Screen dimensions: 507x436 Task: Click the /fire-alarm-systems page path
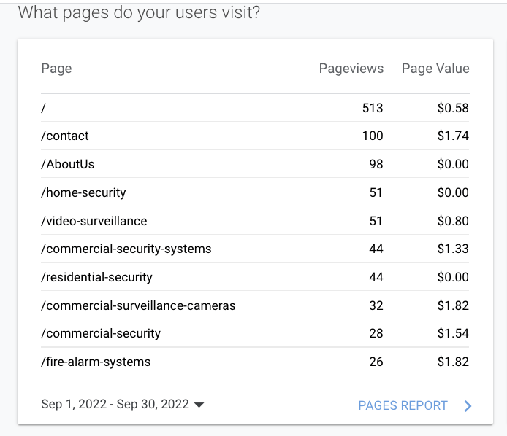(x=96, y=362)
